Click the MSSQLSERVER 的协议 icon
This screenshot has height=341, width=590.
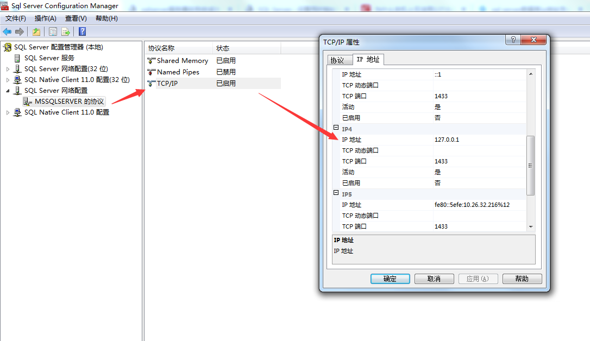click(28, 102)
